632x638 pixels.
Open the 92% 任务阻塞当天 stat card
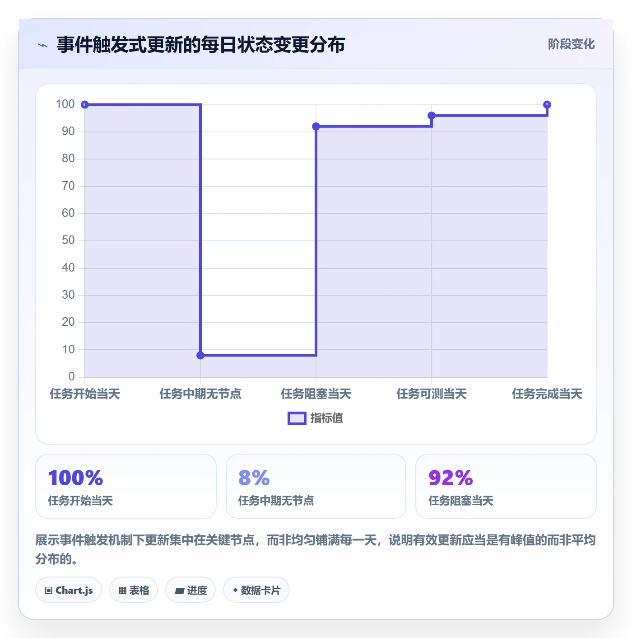click(506, 486)
